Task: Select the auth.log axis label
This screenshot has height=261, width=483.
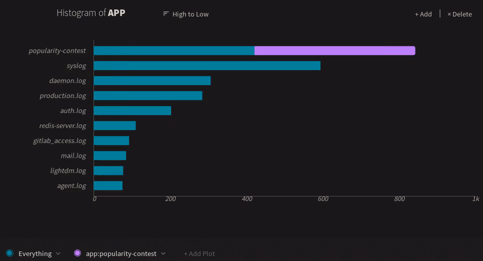Action: [x=73, y=110]
